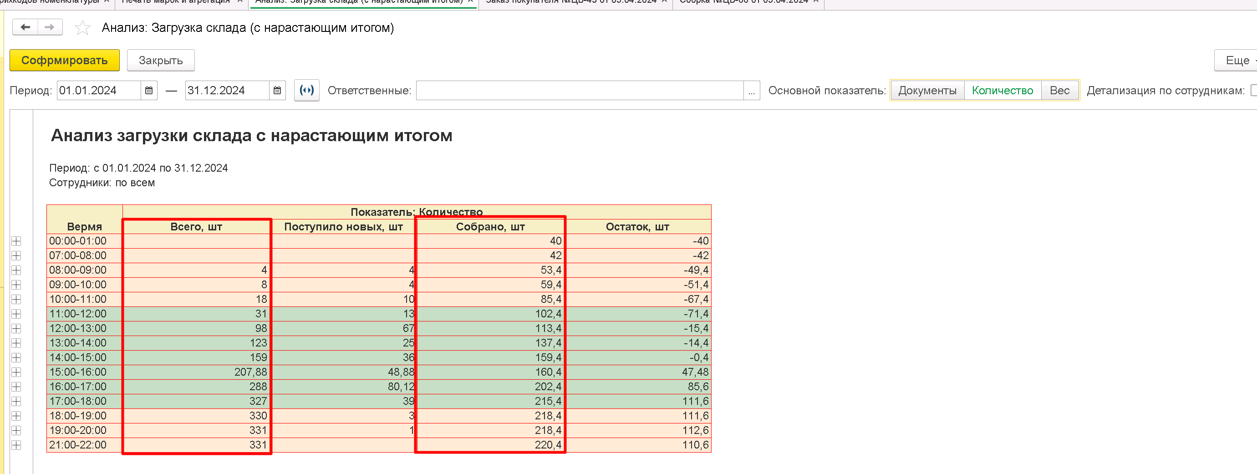Image resolution: width=1257 pixels, height=474 pixels.
Task: Expand the 07:00-08:00 row group
Action: coord(16,256)
